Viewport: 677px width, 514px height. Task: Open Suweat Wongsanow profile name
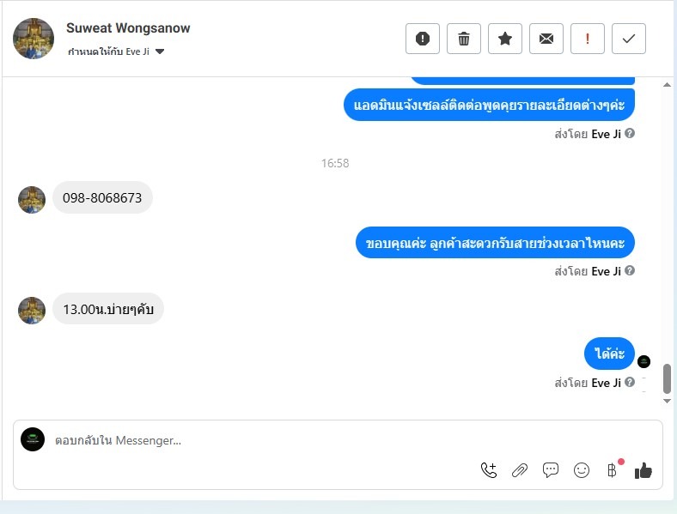[128, 28]
